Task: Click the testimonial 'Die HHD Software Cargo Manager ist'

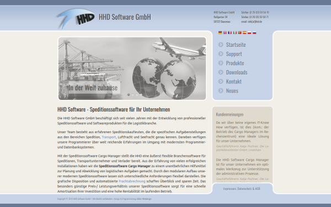Action: click(x=242, y=167)
